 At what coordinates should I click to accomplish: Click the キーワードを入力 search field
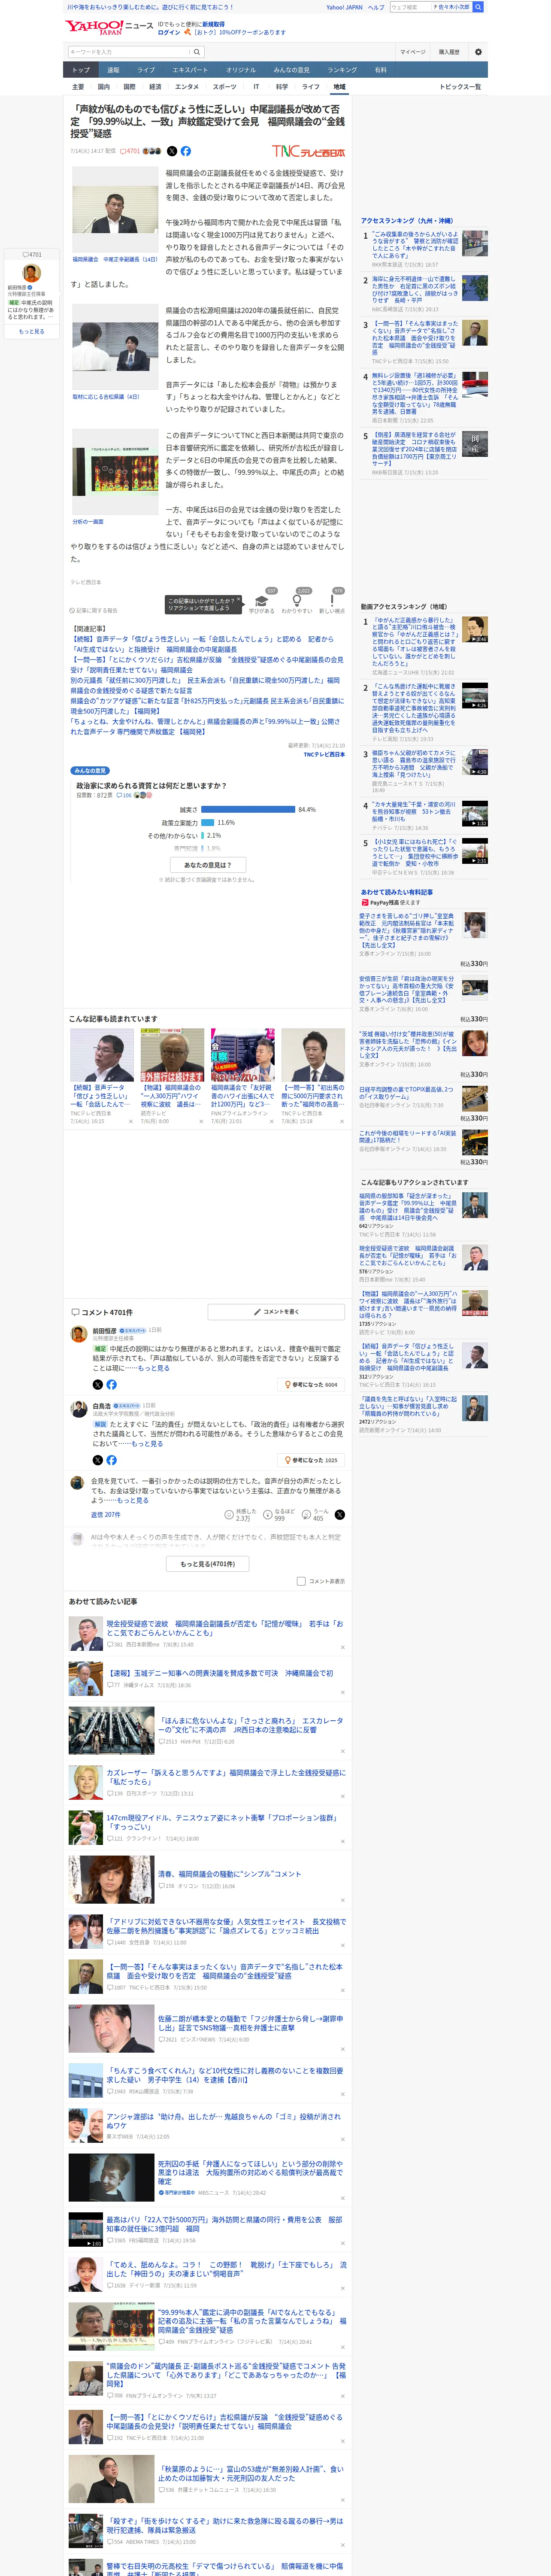pyautogui.click(x=129, y=52)
